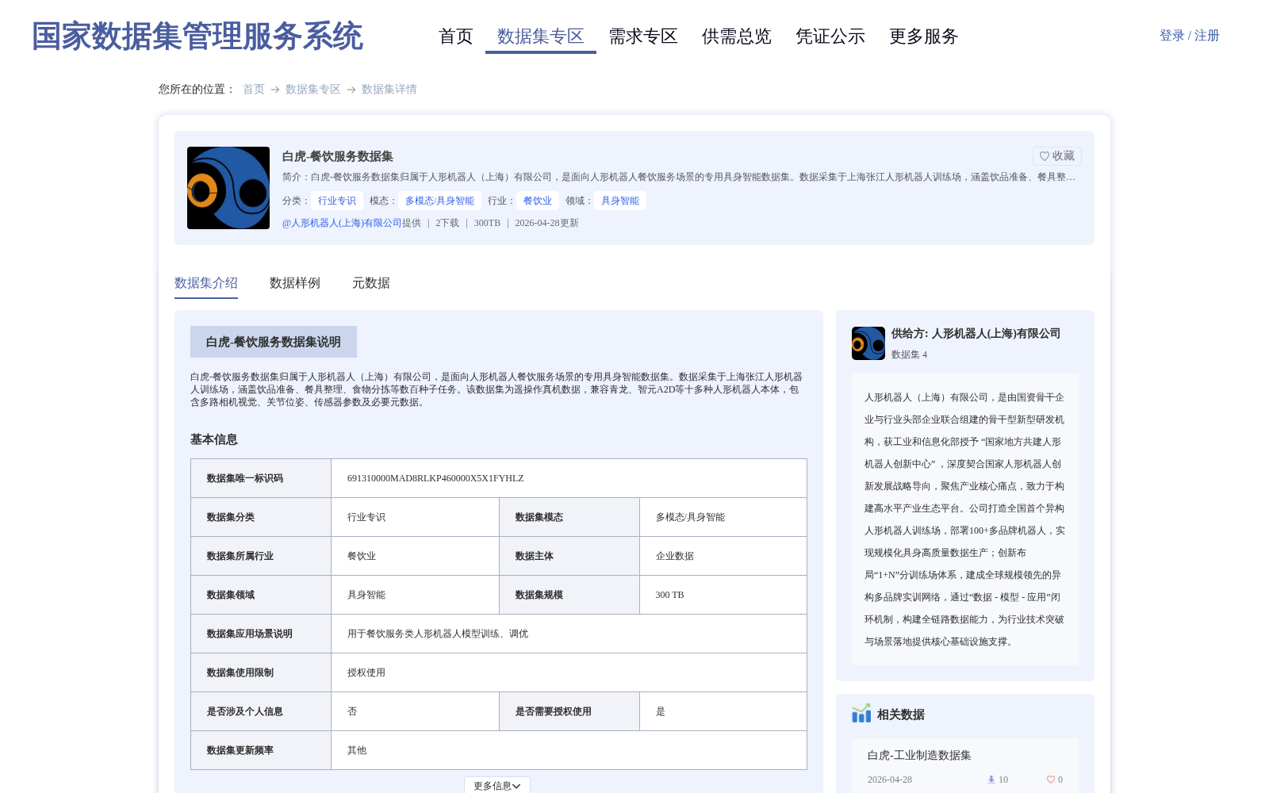Click the 具身智能 domain tag
Viewport: 1269px width, 793px height.
coord(620,201)
